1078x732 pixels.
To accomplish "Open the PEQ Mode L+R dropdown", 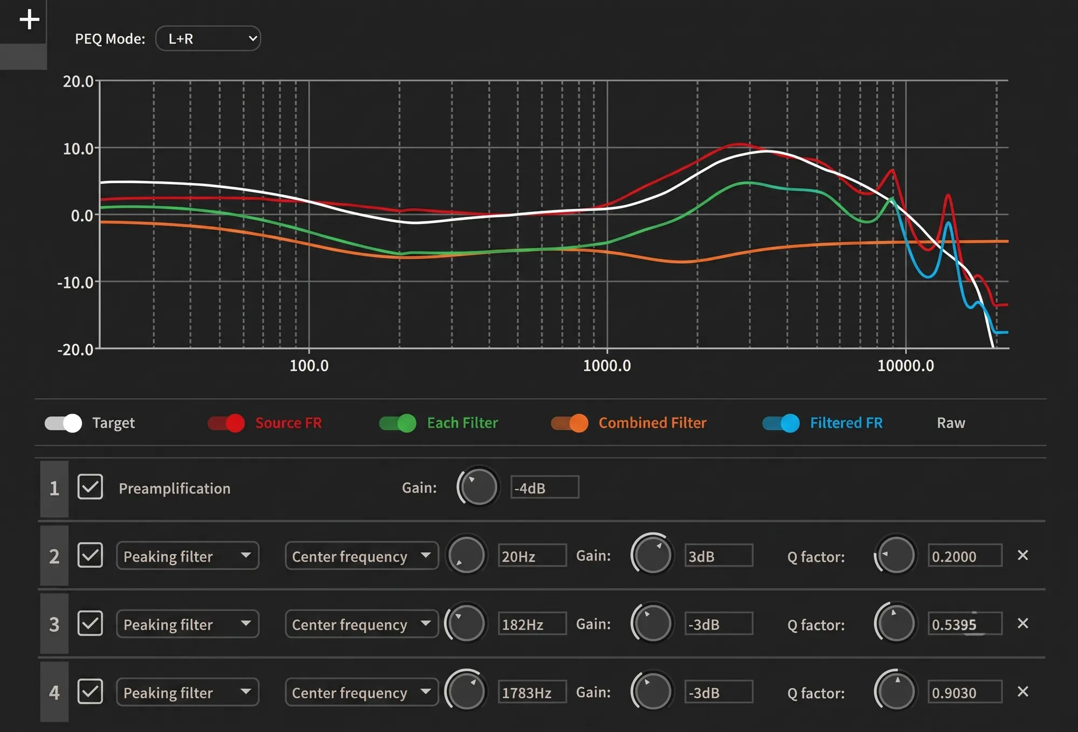I will pyautogui.click(x=208, y=38).
